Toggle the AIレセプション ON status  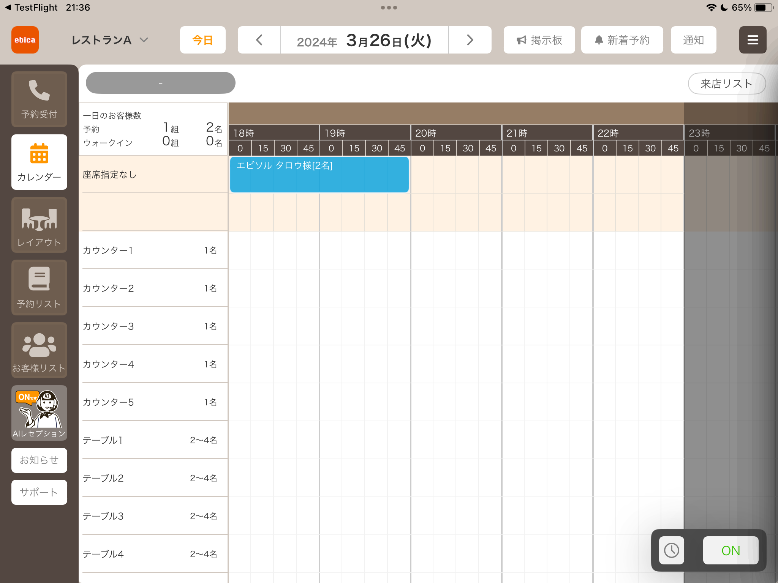coord(39,413)
